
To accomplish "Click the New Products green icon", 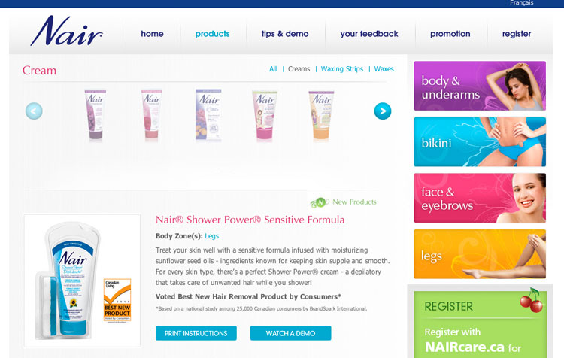I will pyautogui.click(x=319, y=202).
